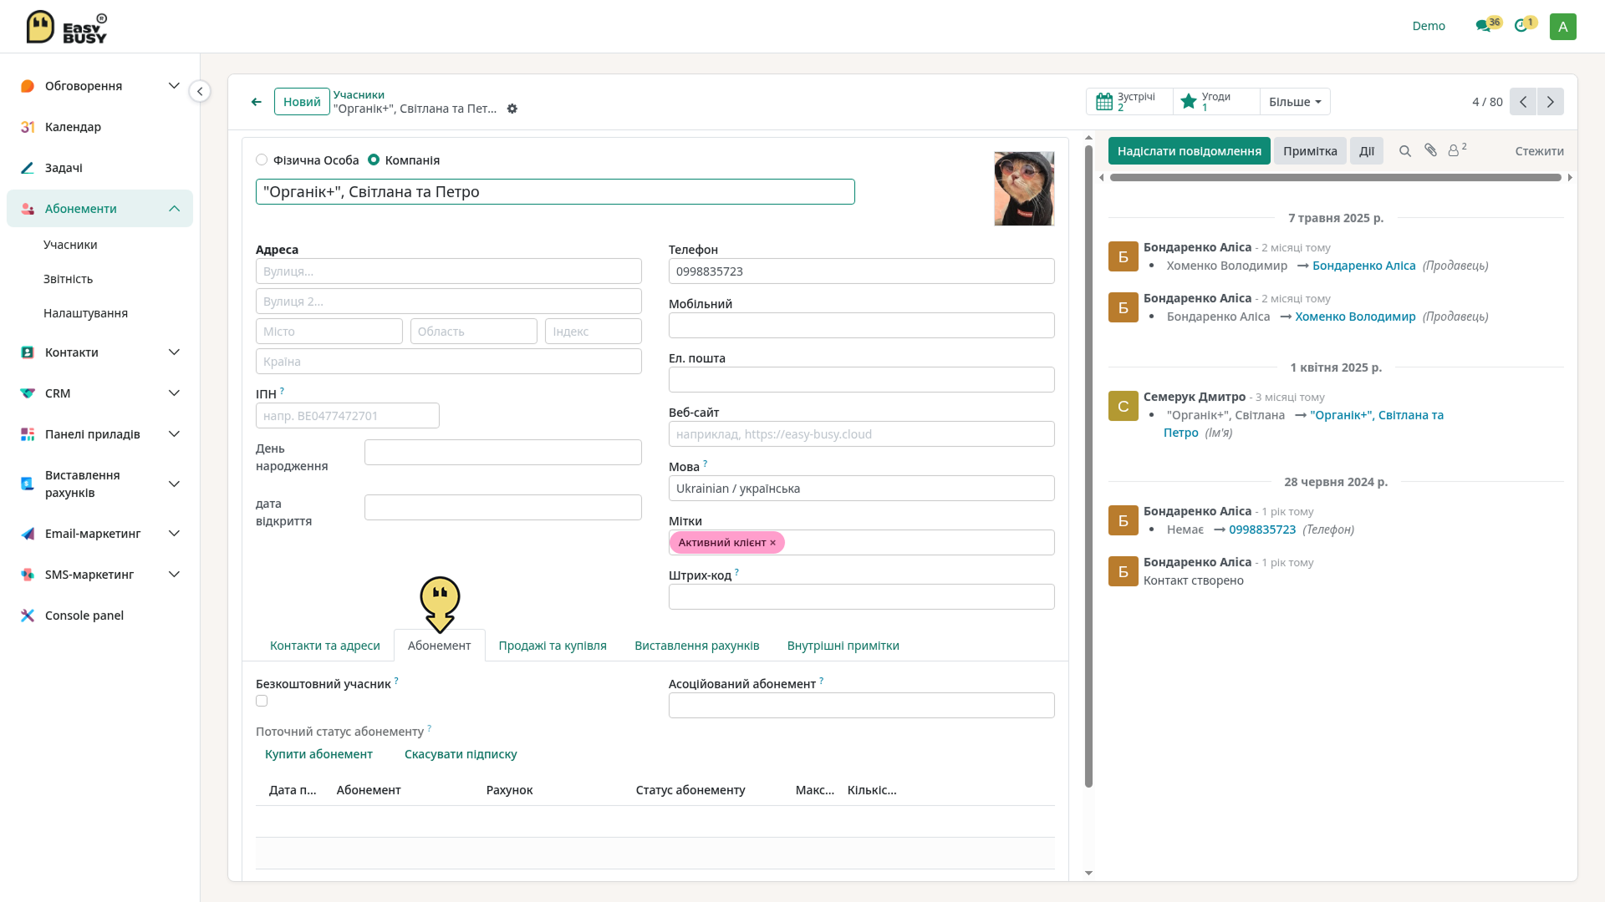Image resolution: width=1605 pixels, height=902 pixels.
Task: Click Надіслати повідомлення button
Action: pos(1189,151)
